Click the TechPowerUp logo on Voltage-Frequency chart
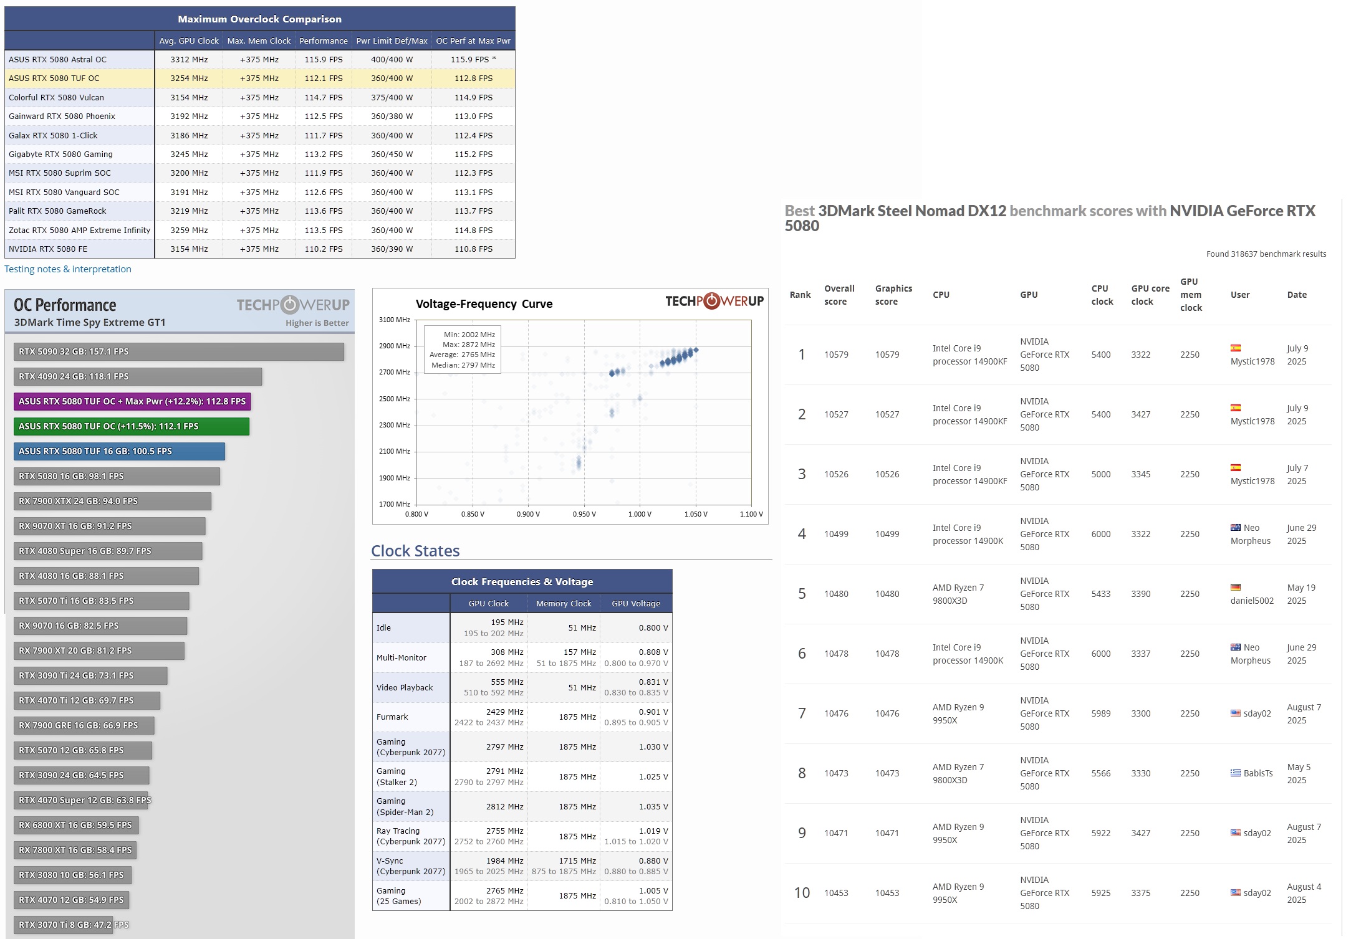1351x939 pixels. point(714,302)
